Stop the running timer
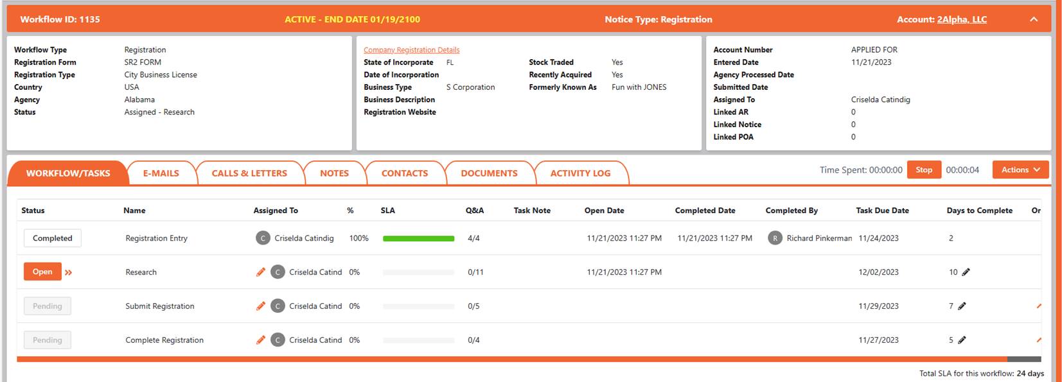Viewport: 1062px width, 382px height. click(923, 170)
